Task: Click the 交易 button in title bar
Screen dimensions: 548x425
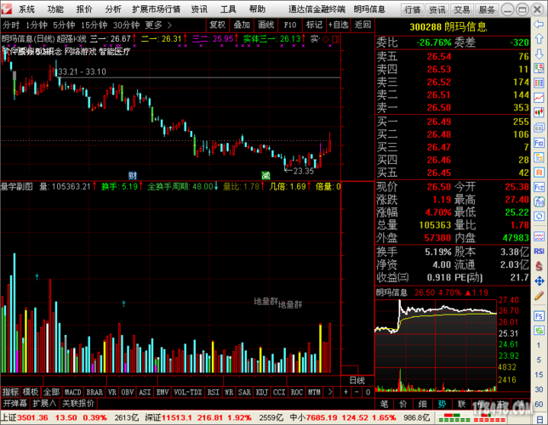Action: (x=462, y=10)
